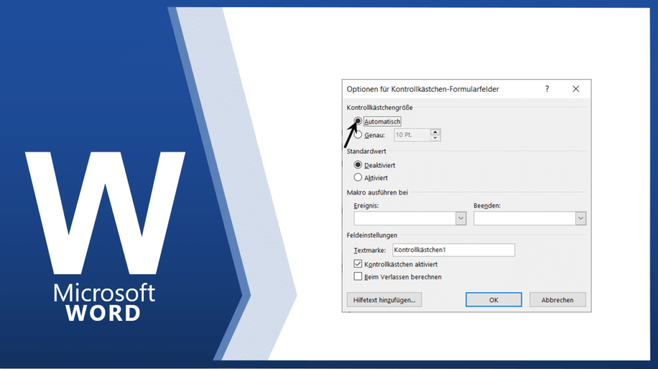Image resolution: width=658 pixels, height=369 pixels.
Task: Choose the Genau size radio button
Action: point(358,135)
